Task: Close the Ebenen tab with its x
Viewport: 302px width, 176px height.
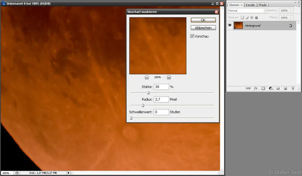Action: (x=242, y=5)
